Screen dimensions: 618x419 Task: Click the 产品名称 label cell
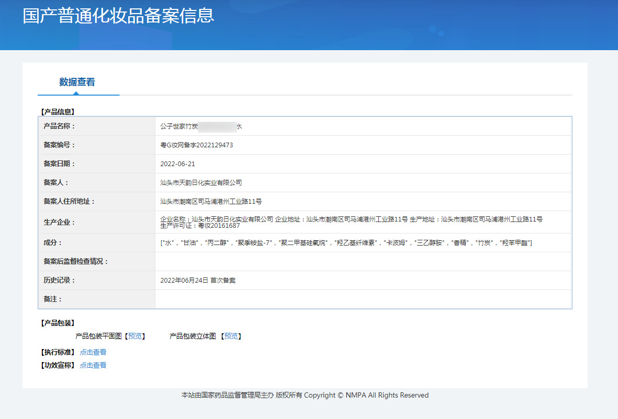[97, 126]
